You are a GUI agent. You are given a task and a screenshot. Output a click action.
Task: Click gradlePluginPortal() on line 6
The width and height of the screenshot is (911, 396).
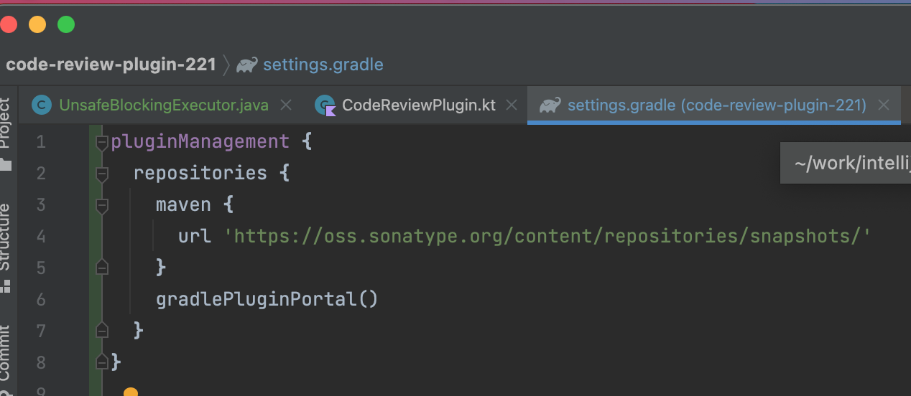267,300
